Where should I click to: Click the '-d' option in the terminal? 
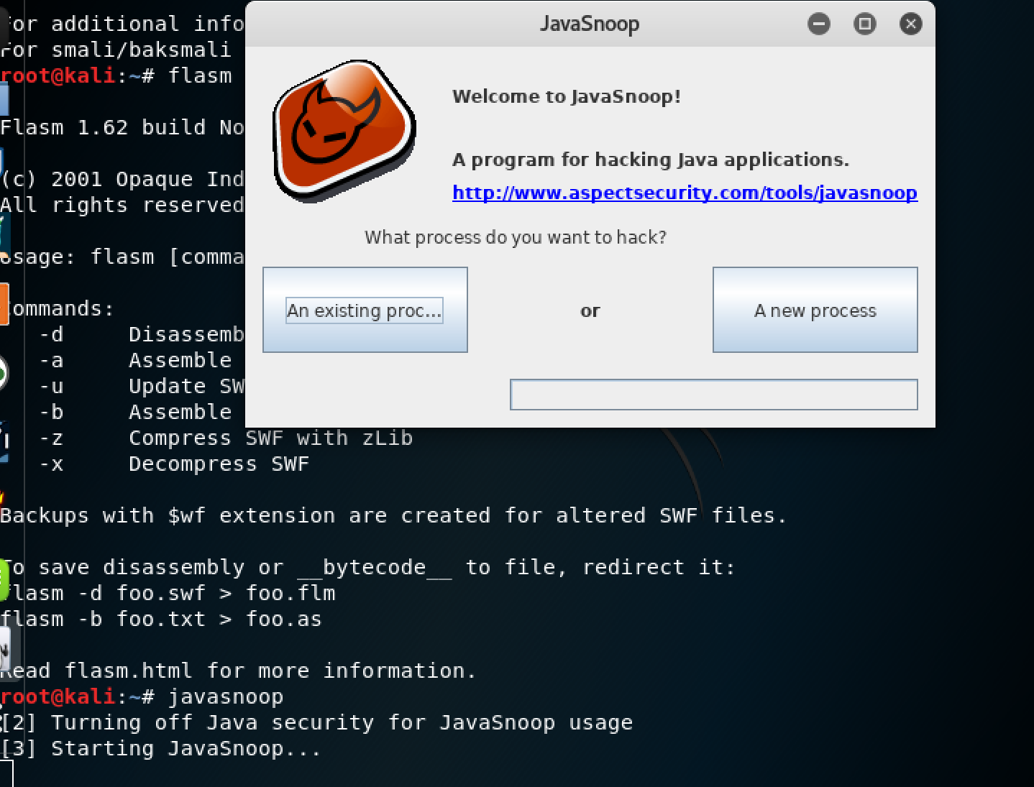[52, 334]
